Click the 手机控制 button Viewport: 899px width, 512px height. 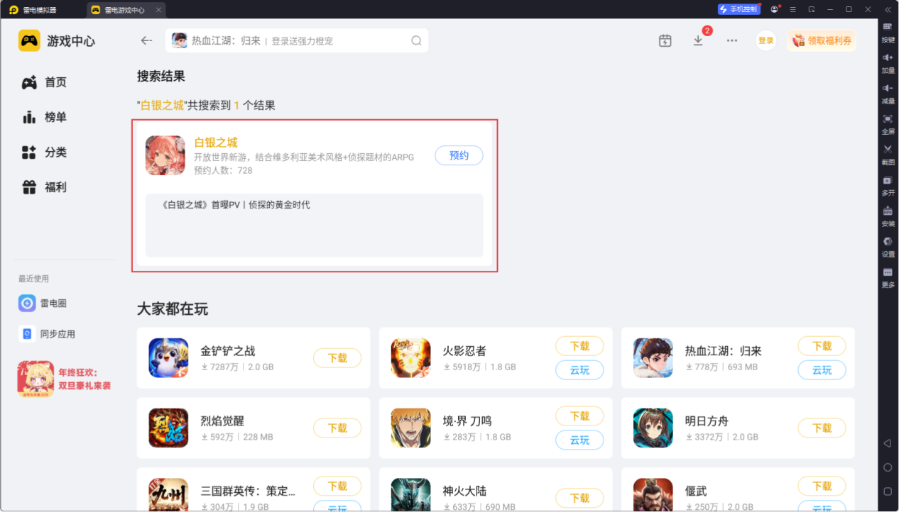click(x=739, y=9)
